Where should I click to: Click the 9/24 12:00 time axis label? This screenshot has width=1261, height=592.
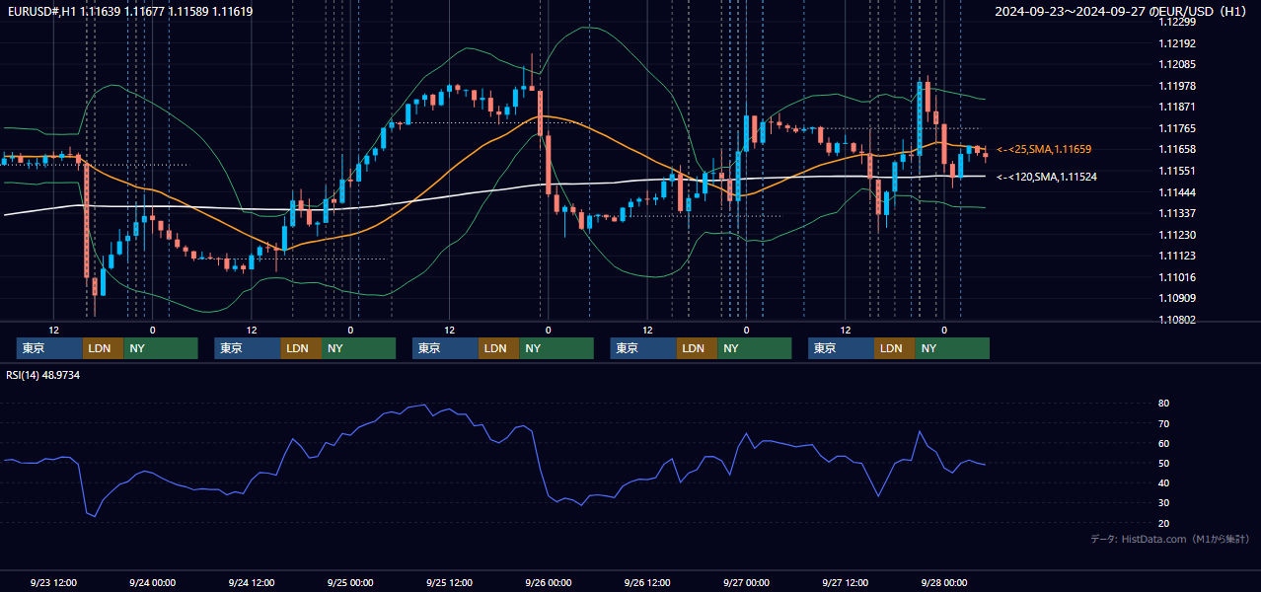point(252,582)
